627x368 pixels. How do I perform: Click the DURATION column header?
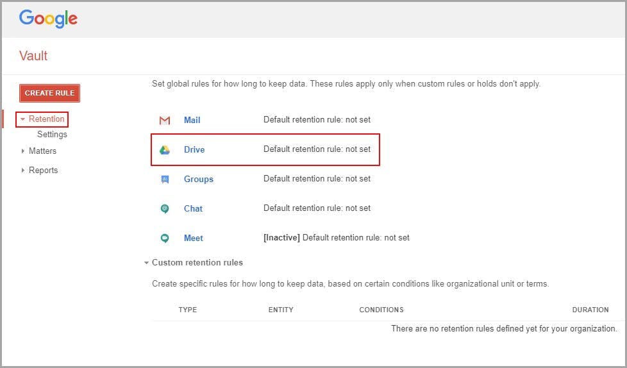pos(590,310)
